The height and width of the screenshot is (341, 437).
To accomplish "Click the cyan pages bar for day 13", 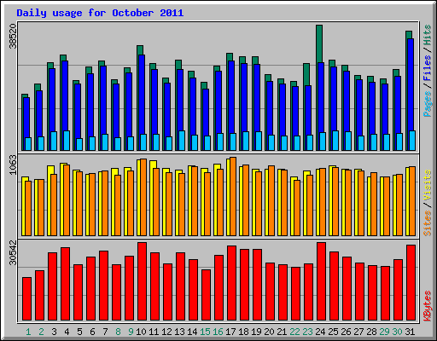I will [x=182, y=141].
